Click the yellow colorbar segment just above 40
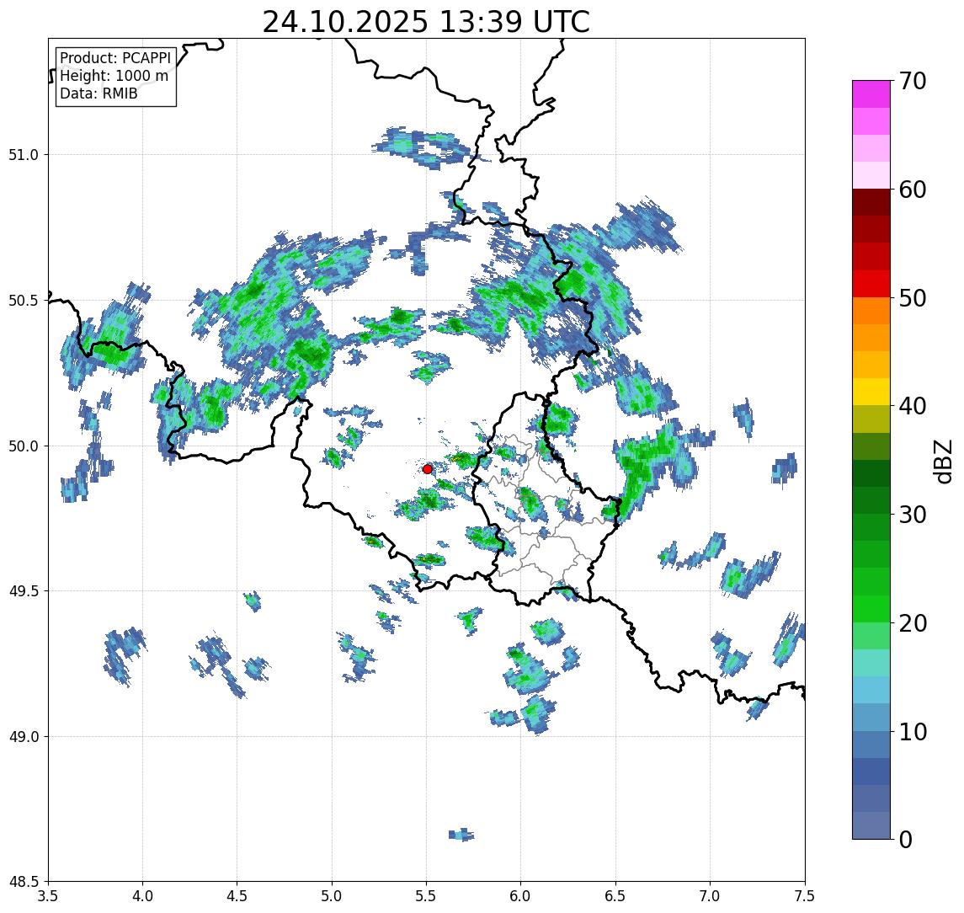Image resolution: width=964 pixels, height=913 pixels. tap(871, 392)
